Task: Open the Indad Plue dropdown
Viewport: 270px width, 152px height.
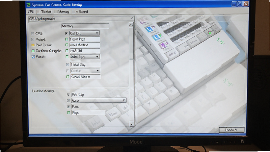Action: (85, 57)
